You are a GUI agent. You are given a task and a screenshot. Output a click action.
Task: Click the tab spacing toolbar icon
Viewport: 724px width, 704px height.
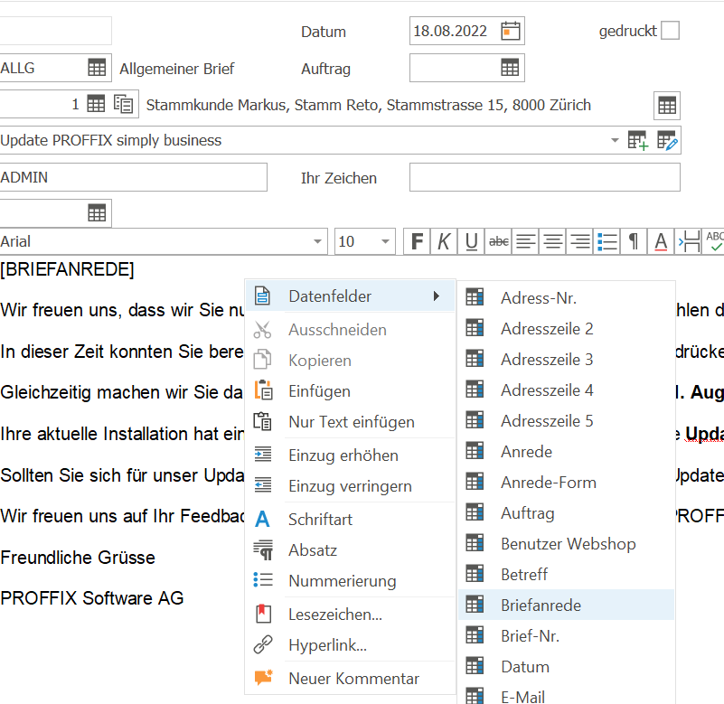pos(688,241)
